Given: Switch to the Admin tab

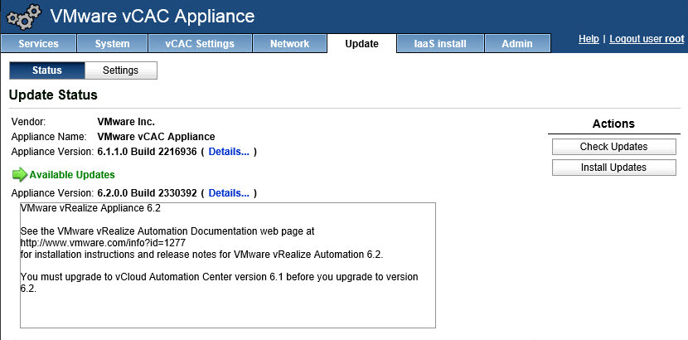Looking at the screenshot, I should pos(517,44).
